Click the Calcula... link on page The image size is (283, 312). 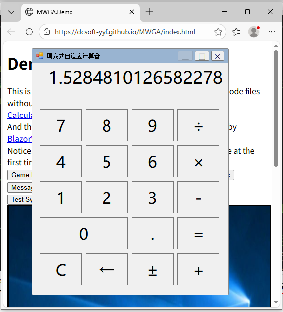click(x=20, y=115)
